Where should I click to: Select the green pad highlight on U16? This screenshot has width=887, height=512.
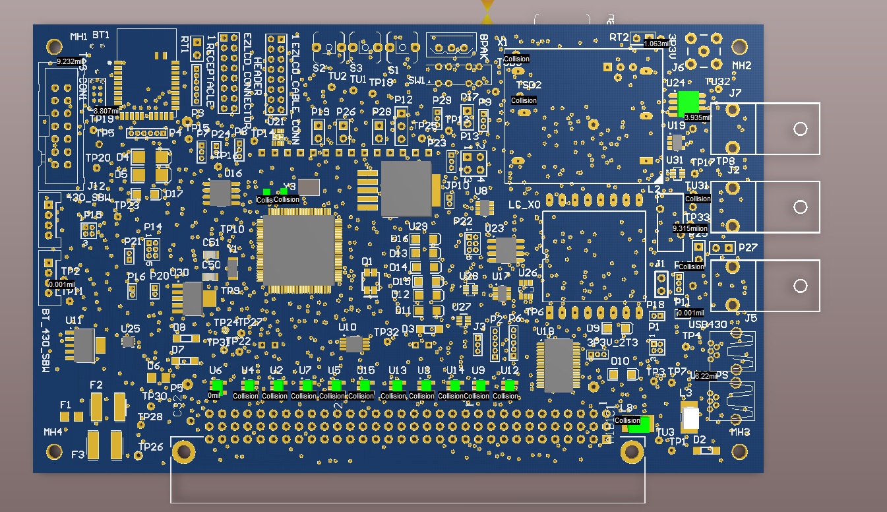click(x=266, y=191)
